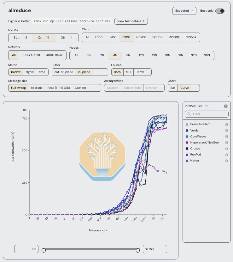This screenshot has width=233, height=262.
Task: Click trash icon next to CoreWeave
Action: [x=226, y=137]
